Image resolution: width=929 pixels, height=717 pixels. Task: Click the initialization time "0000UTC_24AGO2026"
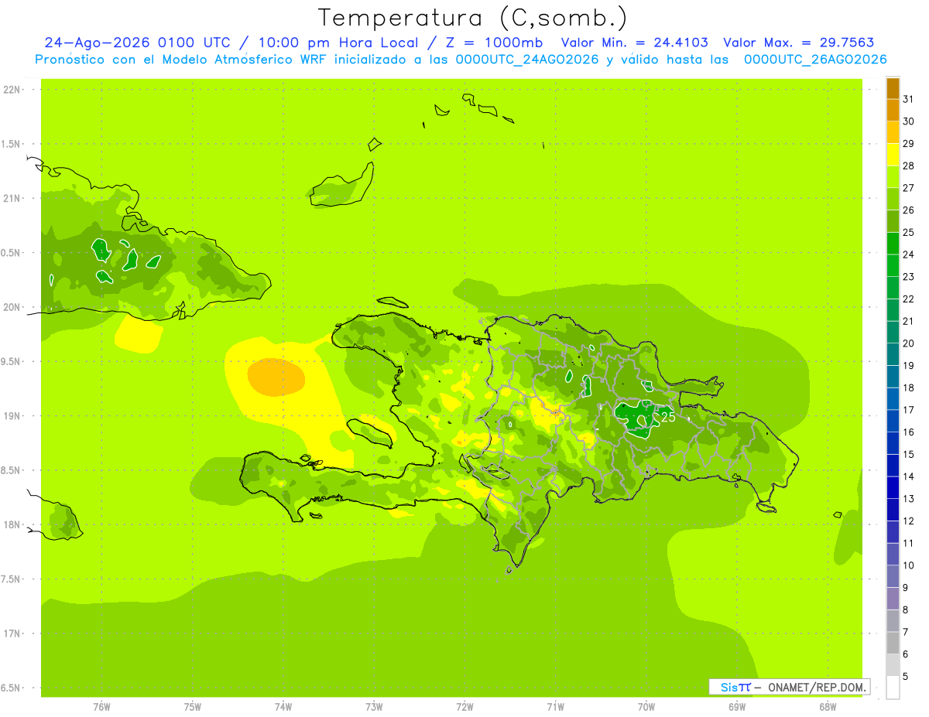click(x=527, y=60)
